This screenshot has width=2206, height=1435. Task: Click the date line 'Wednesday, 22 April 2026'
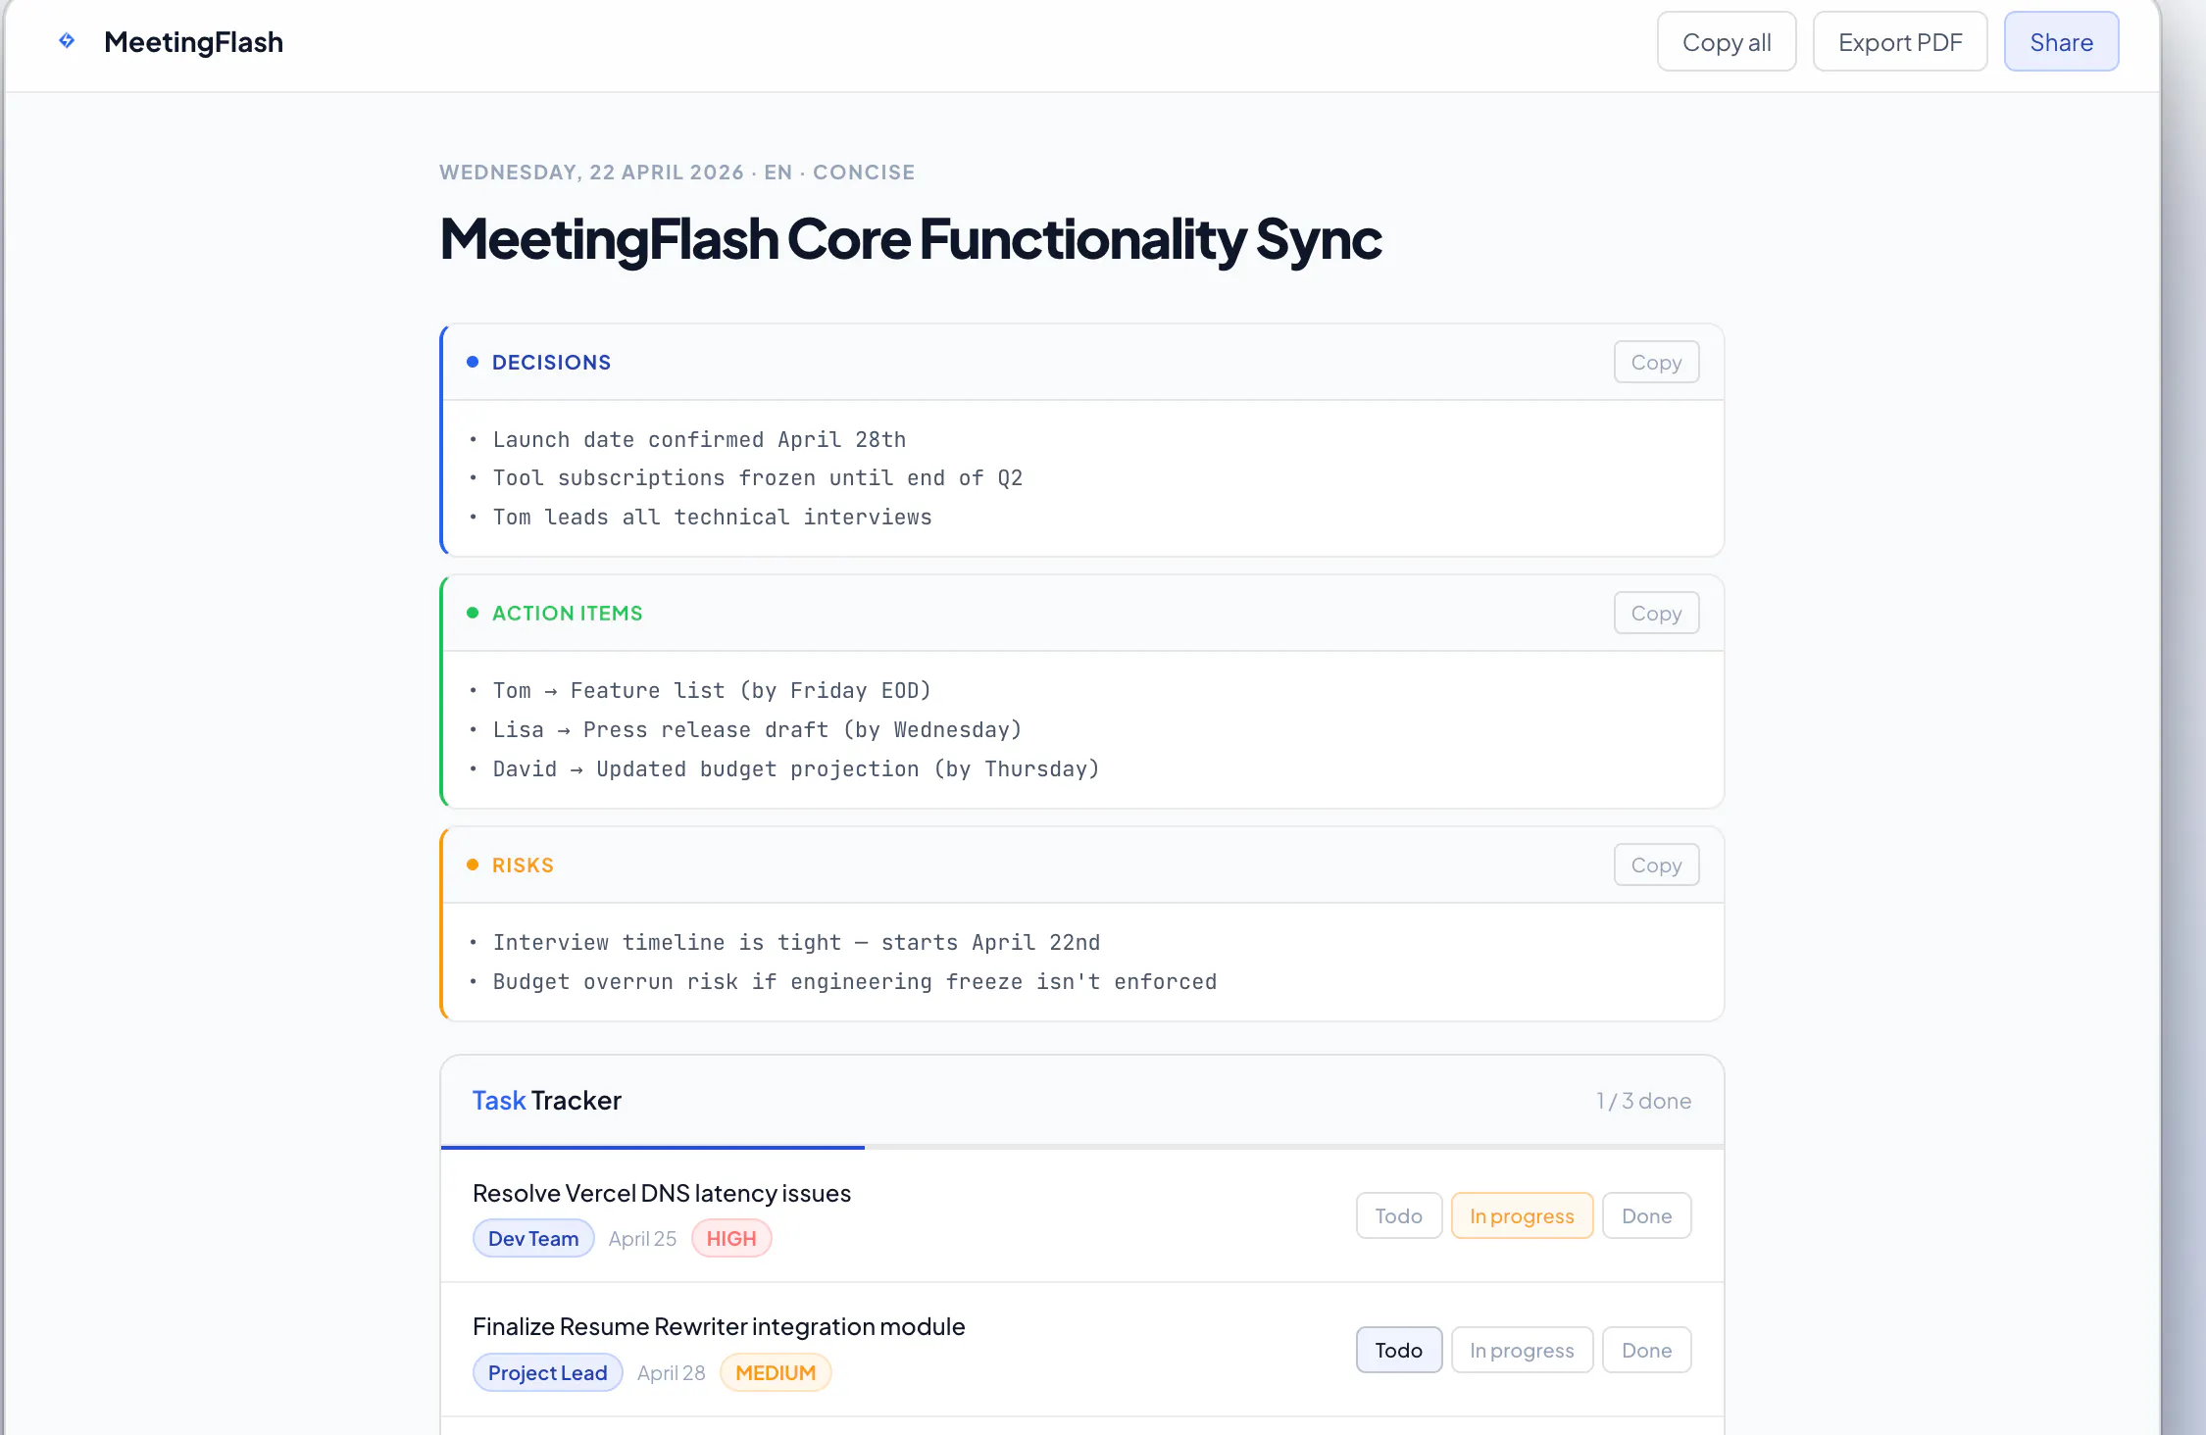pyautogui.click(x=591, y=173)
